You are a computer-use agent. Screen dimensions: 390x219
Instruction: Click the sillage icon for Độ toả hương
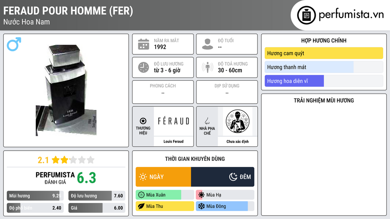click(x=208, y=67)
